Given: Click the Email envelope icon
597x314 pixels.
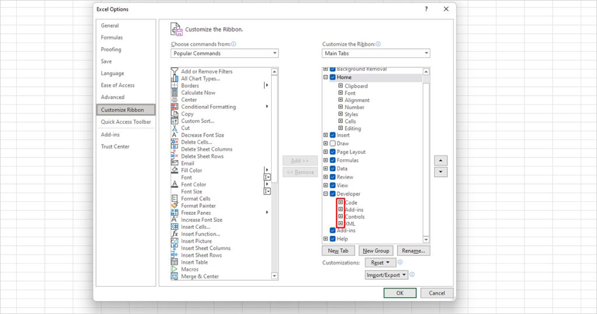Looking at the screenshot, I should (x=174, y=163).
